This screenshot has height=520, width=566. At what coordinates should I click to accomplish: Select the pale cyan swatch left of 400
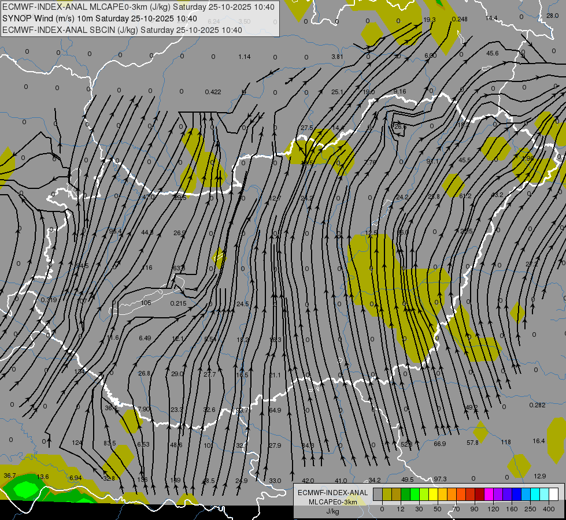coord(545,495)
